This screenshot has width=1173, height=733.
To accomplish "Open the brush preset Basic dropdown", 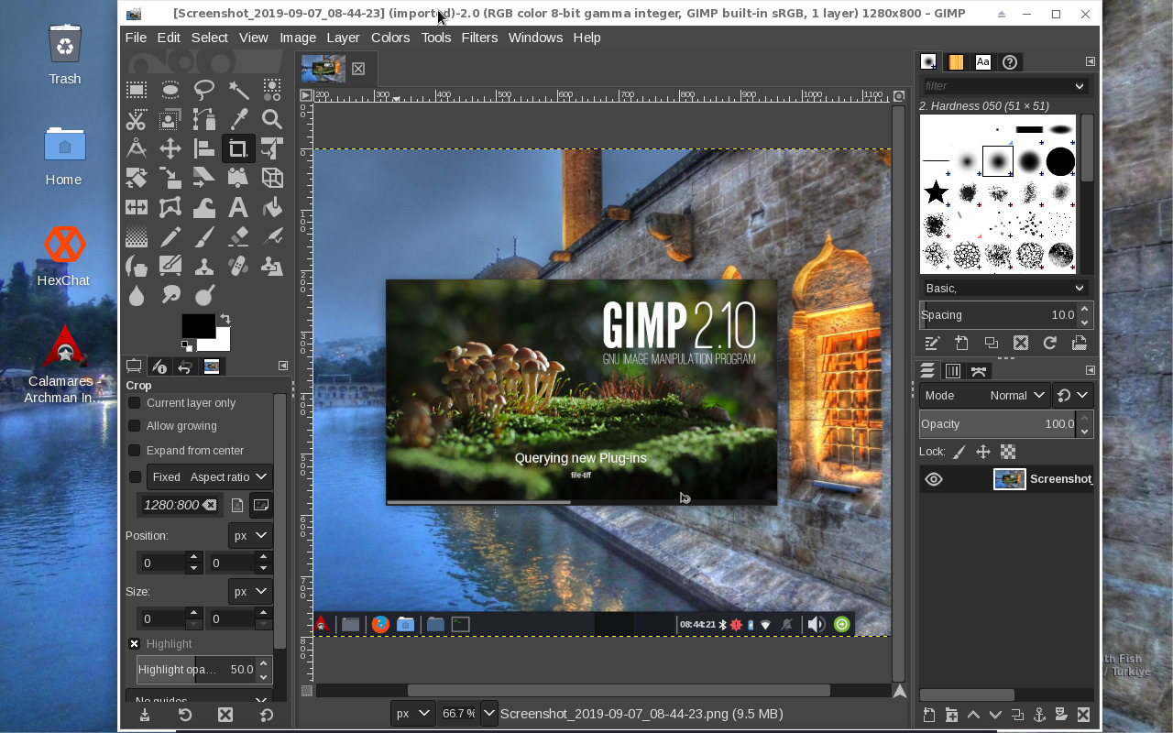I will (1005, 288).
